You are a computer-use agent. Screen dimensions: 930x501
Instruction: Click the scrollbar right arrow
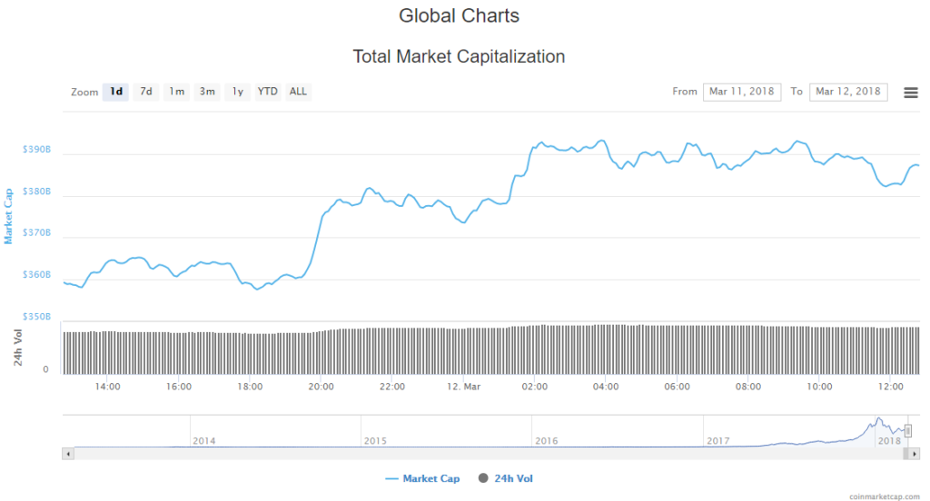915,452
